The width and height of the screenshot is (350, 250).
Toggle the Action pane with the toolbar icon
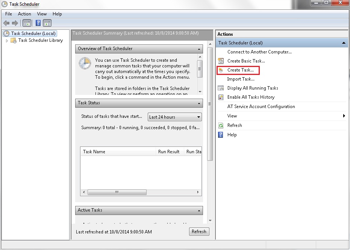pyautogui.click(x=47, y=23)
